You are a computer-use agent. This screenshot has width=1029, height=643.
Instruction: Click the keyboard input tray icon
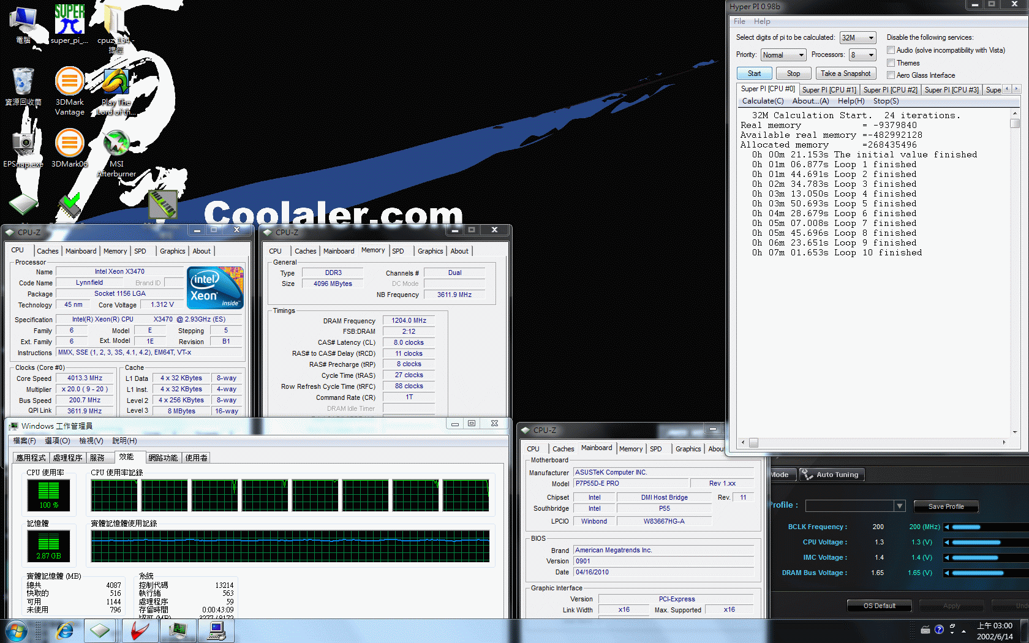[x=925, y=630]
